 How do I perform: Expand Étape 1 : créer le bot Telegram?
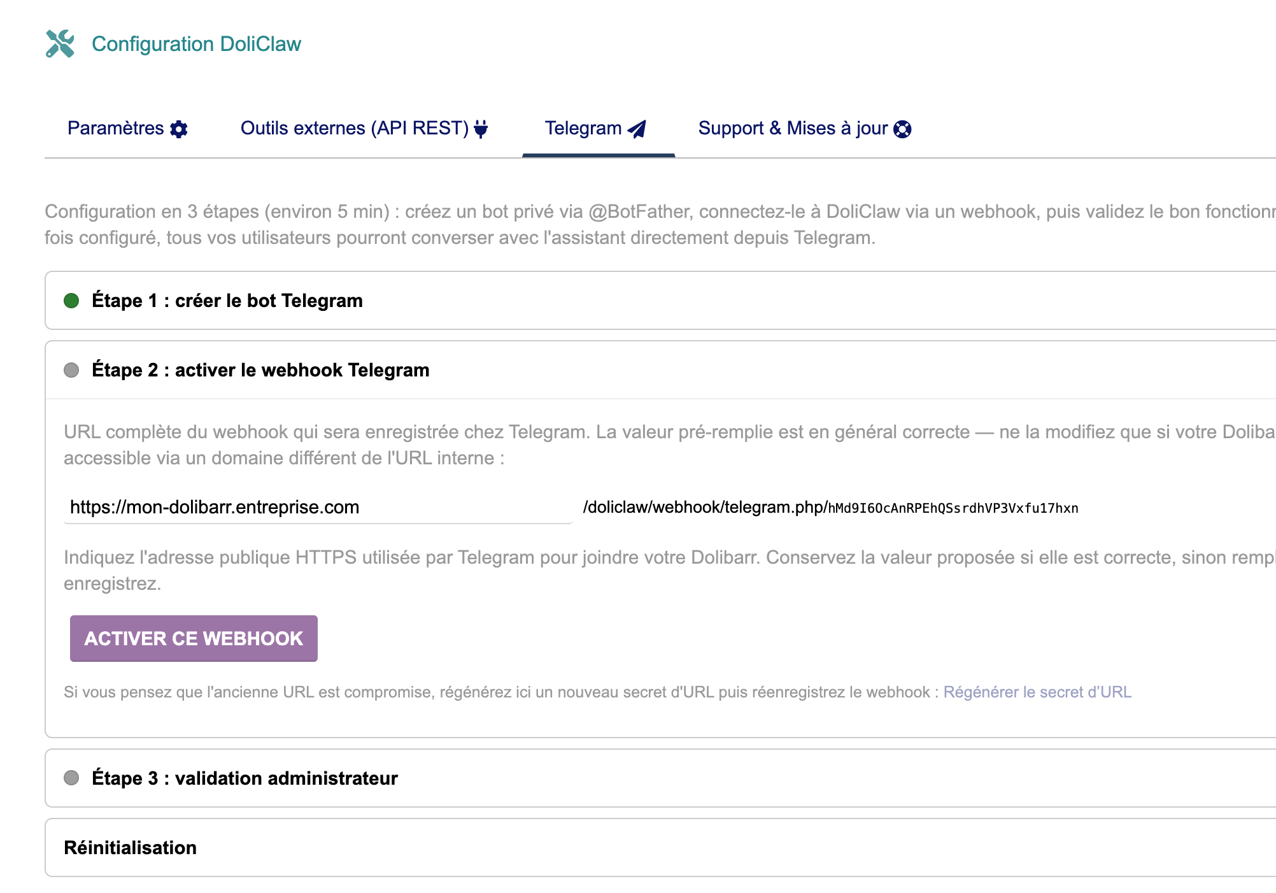[227, 301]
